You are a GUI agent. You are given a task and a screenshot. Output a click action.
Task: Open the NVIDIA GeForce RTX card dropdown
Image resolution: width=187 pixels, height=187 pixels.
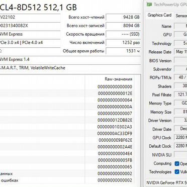click(x=166, y=182)
